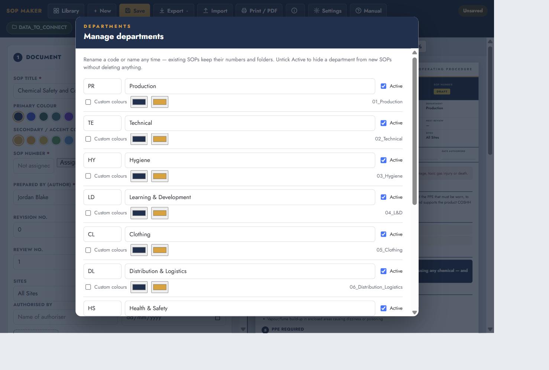
Task: Open Learning & Development navy colour swatch
Action: click(139, 213)
